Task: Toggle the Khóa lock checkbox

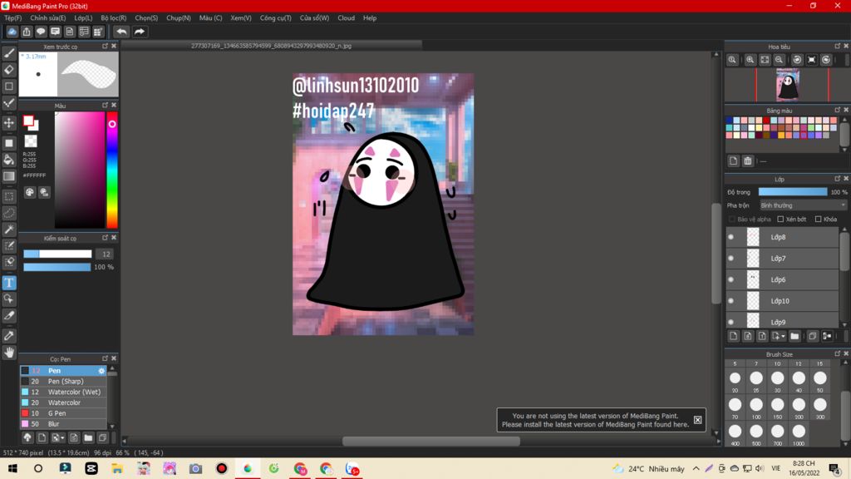Action: [x=818, y=220]
